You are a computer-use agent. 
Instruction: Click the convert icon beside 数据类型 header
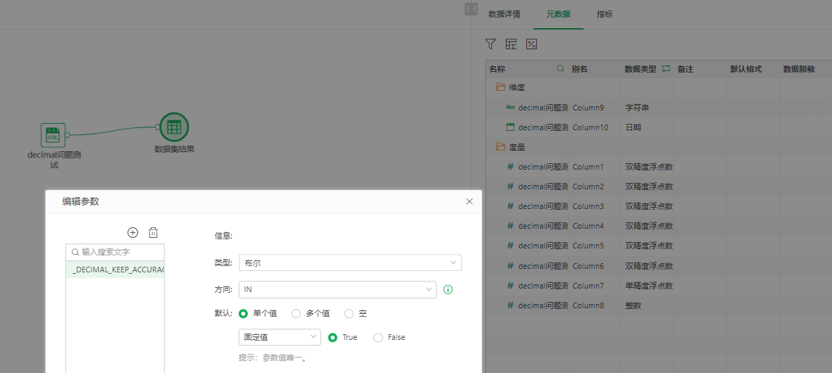tap(666, 69)
